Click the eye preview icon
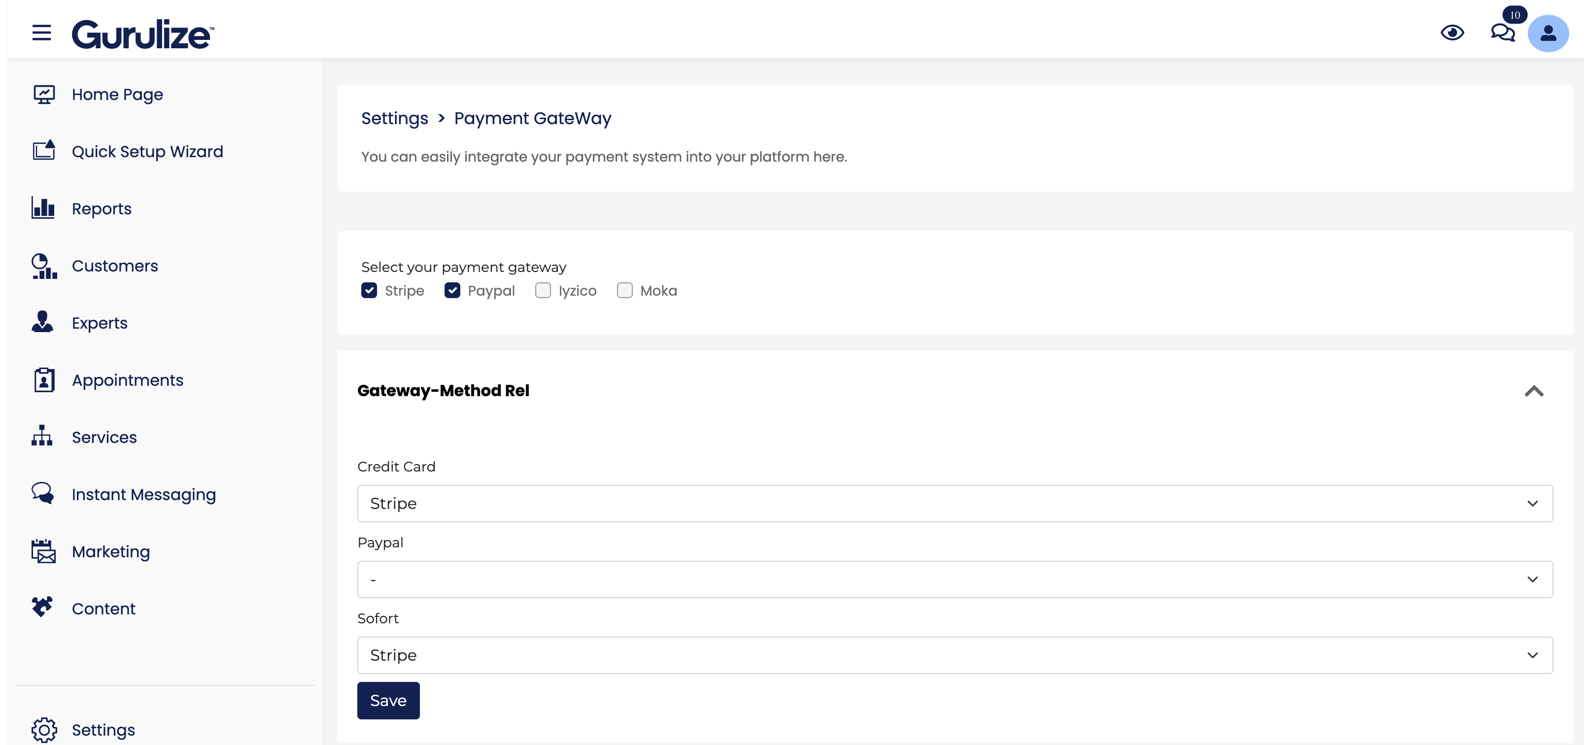The height and width of the screenshot is (745, 1584). [1452, 33]
